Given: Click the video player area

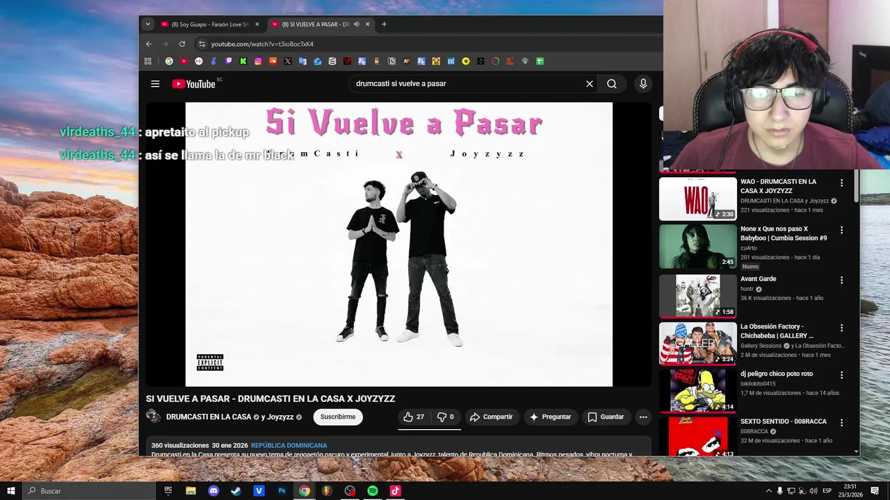Looking at the screenshot, I should 399,244.
